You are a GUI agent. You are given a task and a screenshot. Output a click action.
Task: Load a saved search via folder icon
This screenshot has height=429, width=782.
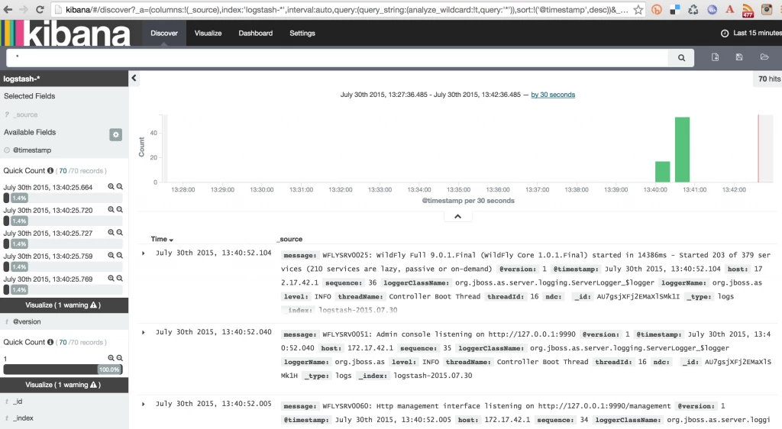click(x=764, y=57)
